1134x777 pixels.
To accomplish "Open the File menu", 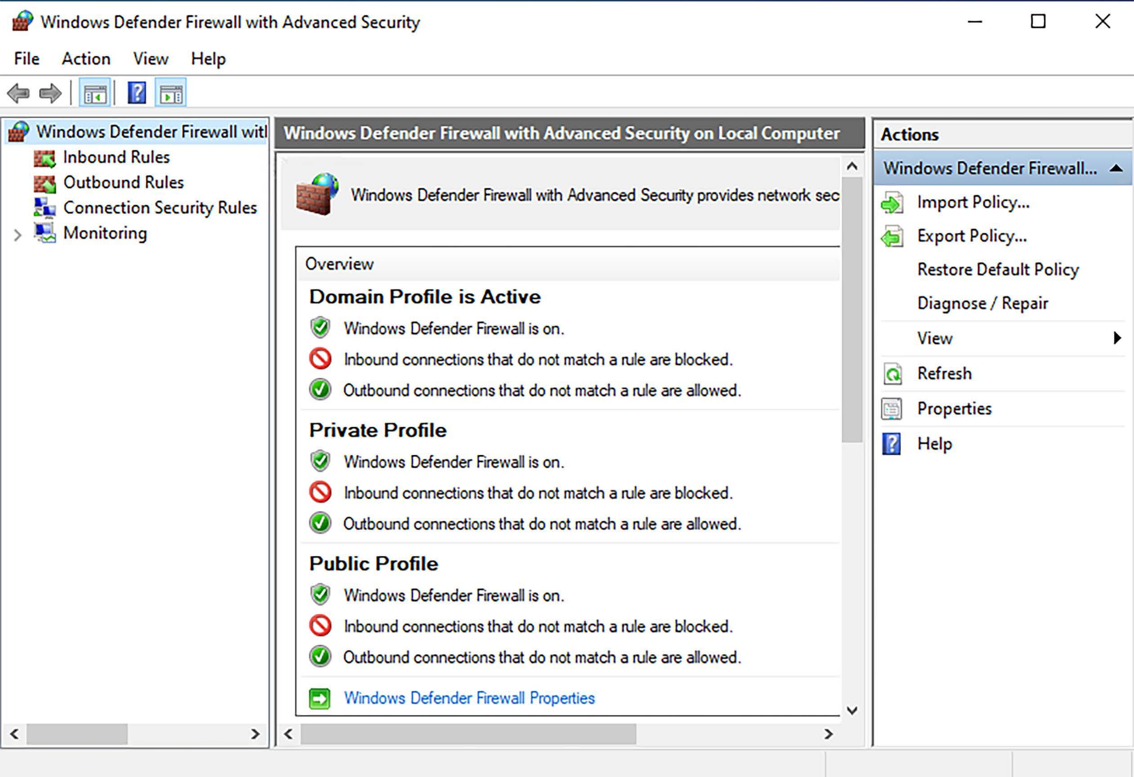I will pyautogui.click(x=27, y=59).
